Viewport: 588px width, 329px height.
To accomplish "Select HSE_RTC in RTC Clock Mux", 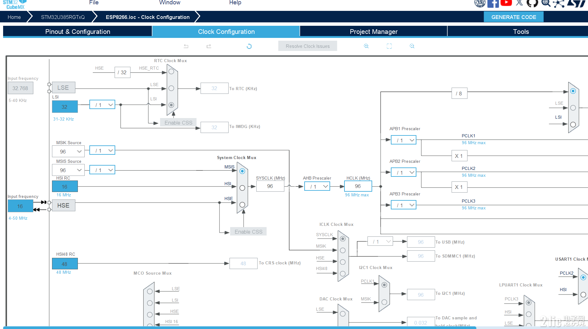I will click(171, 71).
